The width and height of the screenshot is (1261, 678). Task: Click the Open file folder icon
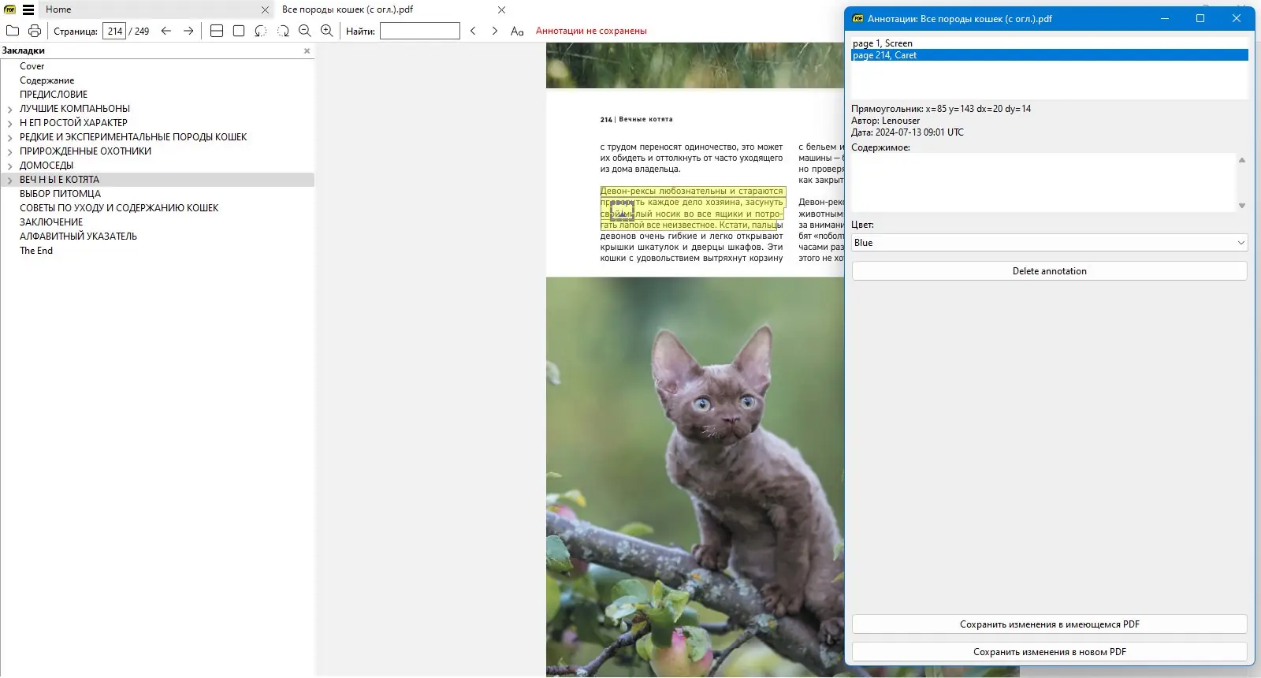click(13, 31)
